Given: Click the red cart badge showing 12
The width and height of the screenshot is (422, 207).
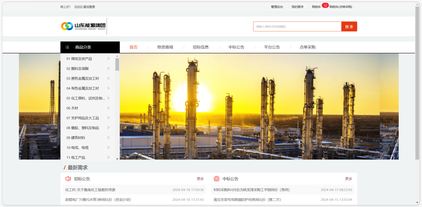Looking at the screenshot, I should click(x=325, y=5).
